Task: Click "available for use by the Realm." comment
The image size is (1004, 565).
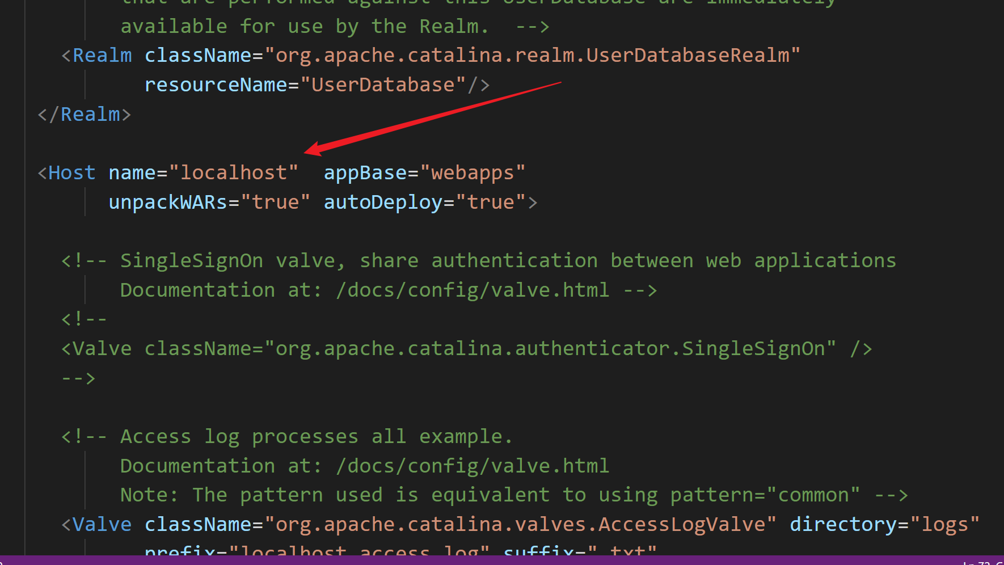Action: pyautogui.click(x=335, y=27)
